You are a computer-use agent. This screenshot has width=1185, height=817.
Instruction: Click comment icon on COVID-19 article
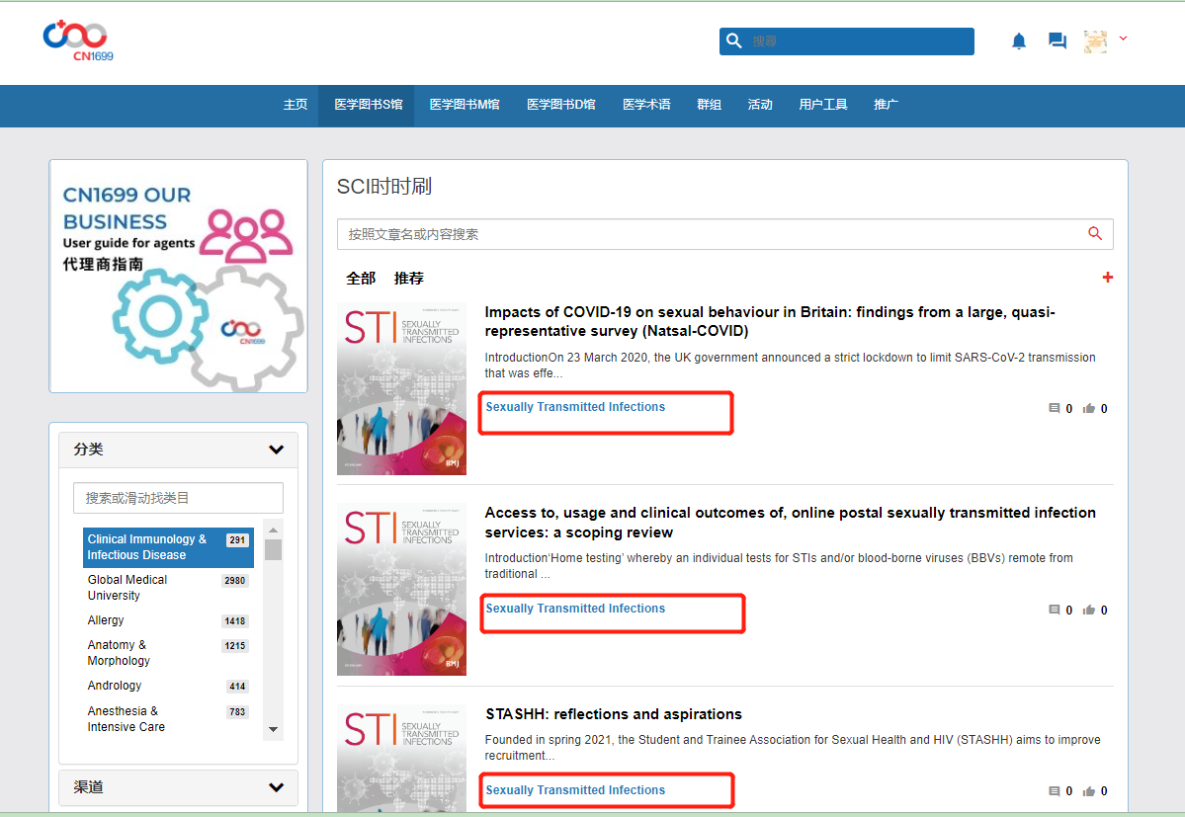pyautogui.click(x=1055, y=409)
